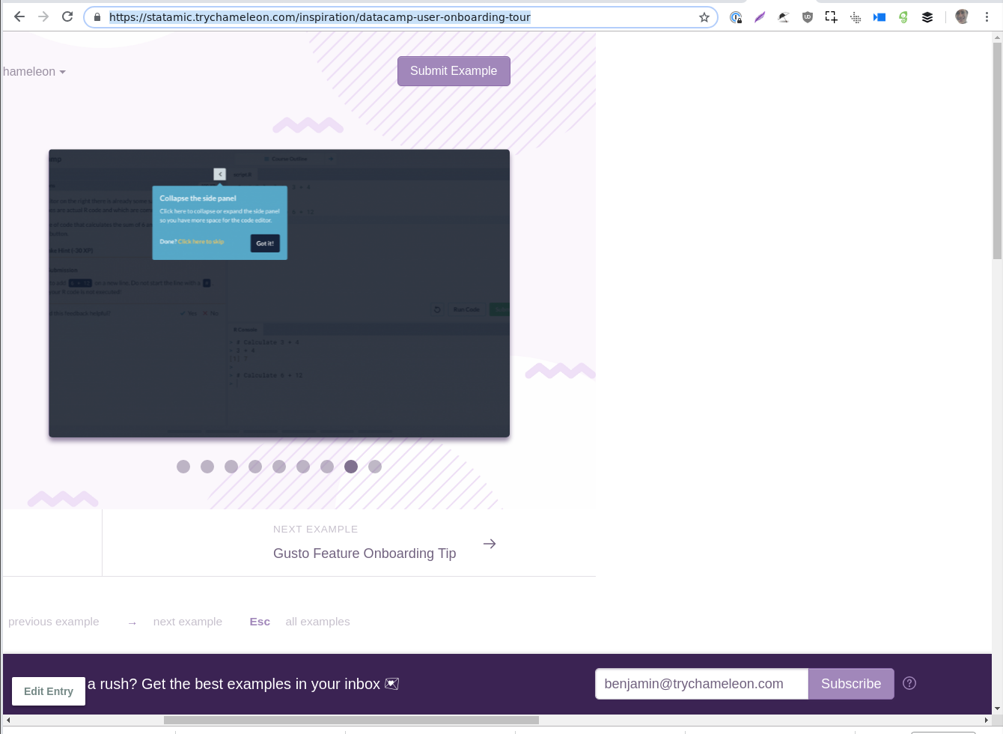Go forward in browser history
Screen dimensions: 1003x734
[43, 16]
